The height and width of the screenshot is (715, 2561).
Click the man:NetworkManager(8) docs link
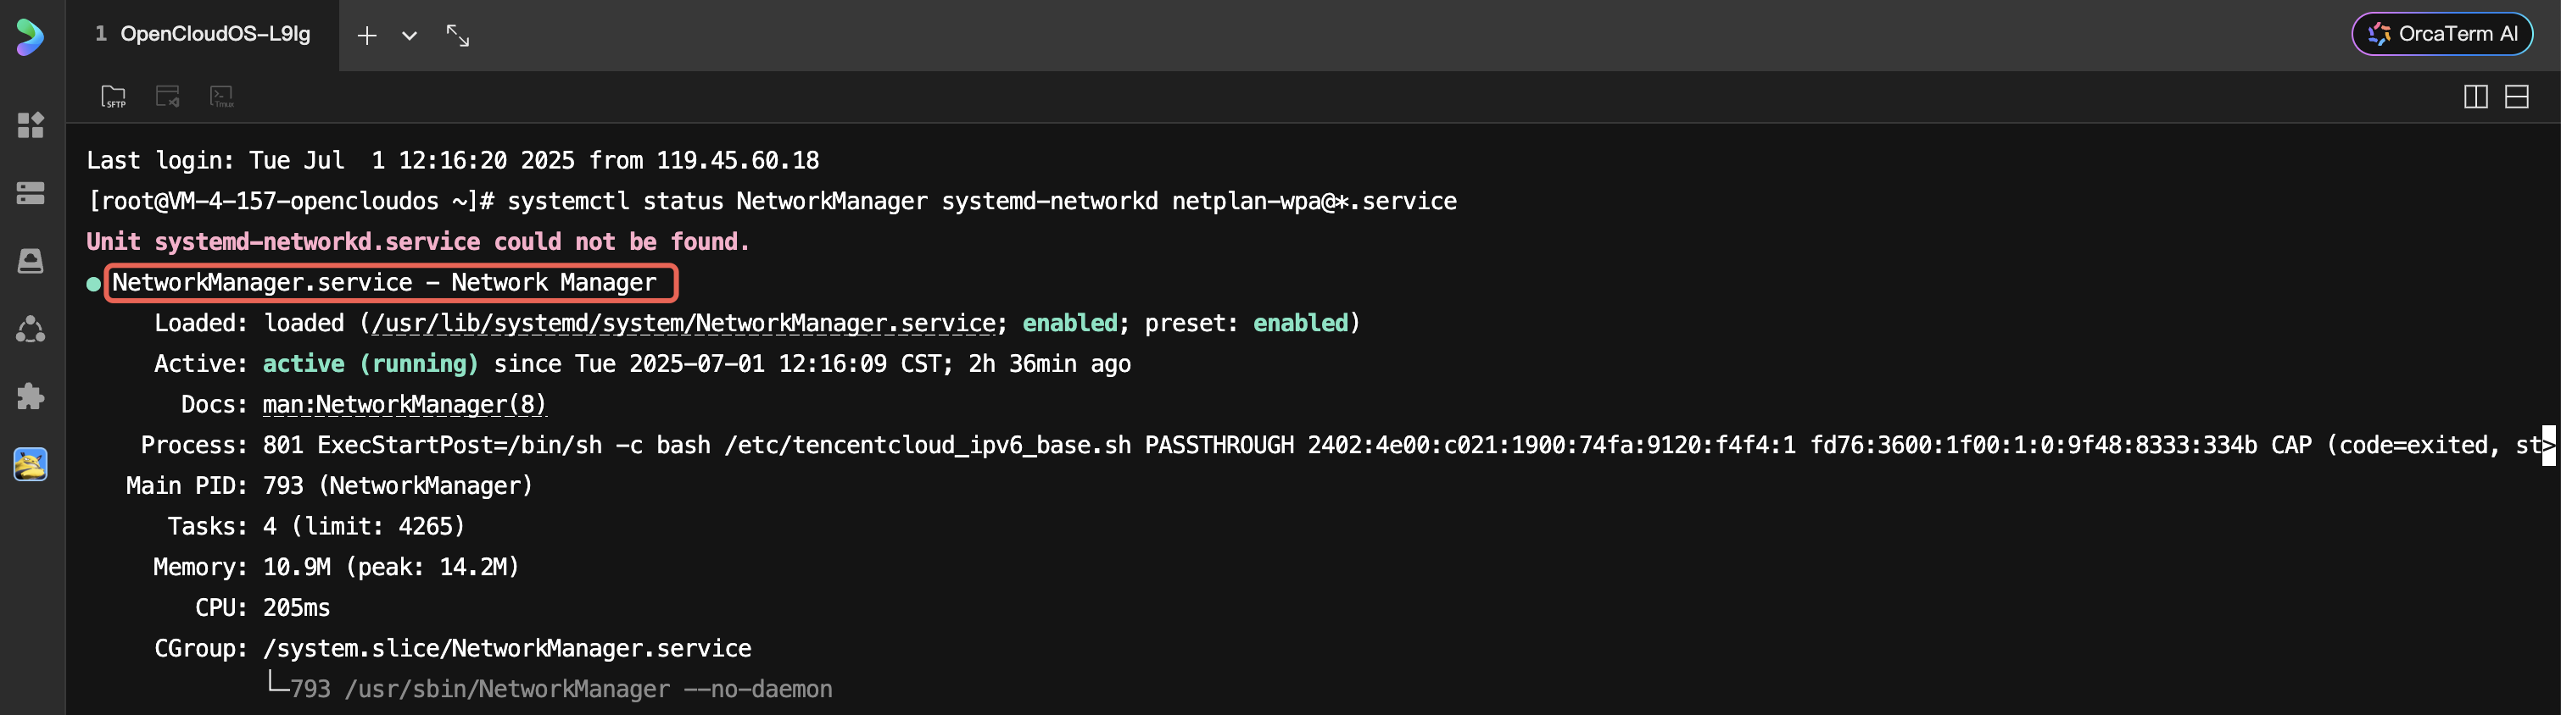tap(404, 404)
